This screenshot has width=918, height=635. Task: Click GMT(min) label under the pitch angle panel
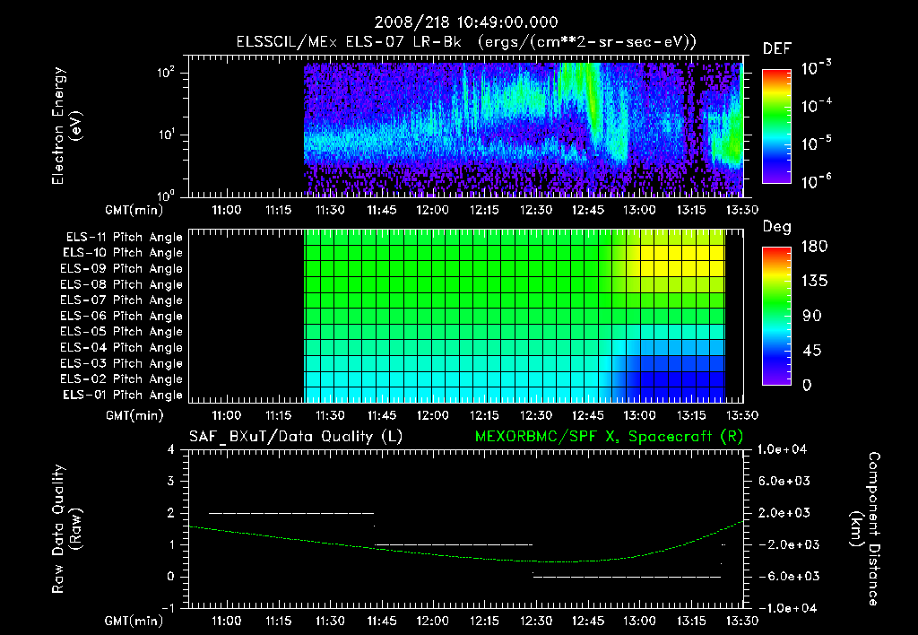click(x=134, y=415)
